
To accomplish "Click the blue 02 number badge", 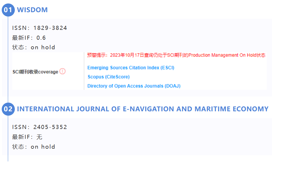I will pos(8,109).
